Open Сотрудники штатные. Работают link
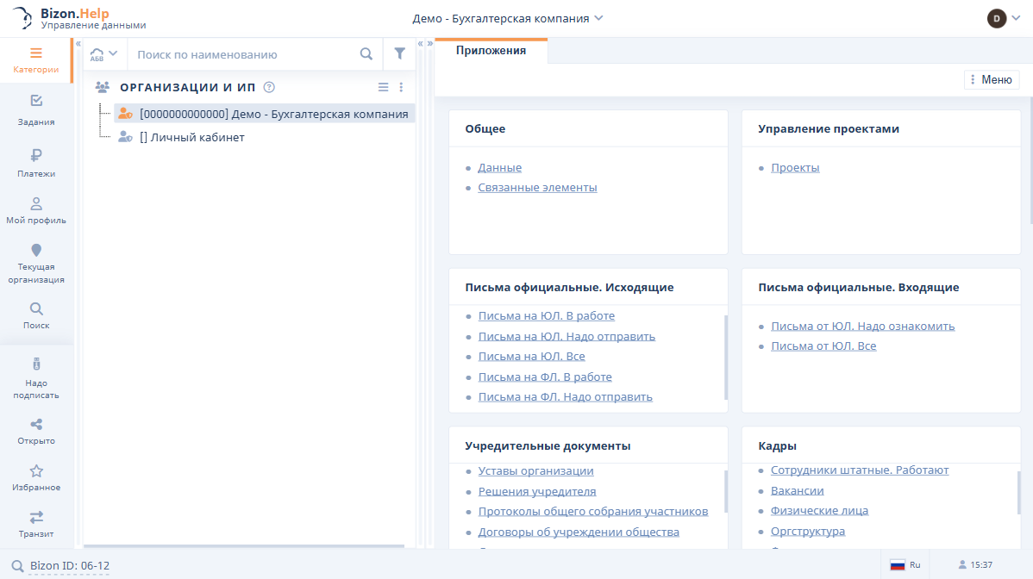This screenshot has height=579, width=1033. [860, 470]
